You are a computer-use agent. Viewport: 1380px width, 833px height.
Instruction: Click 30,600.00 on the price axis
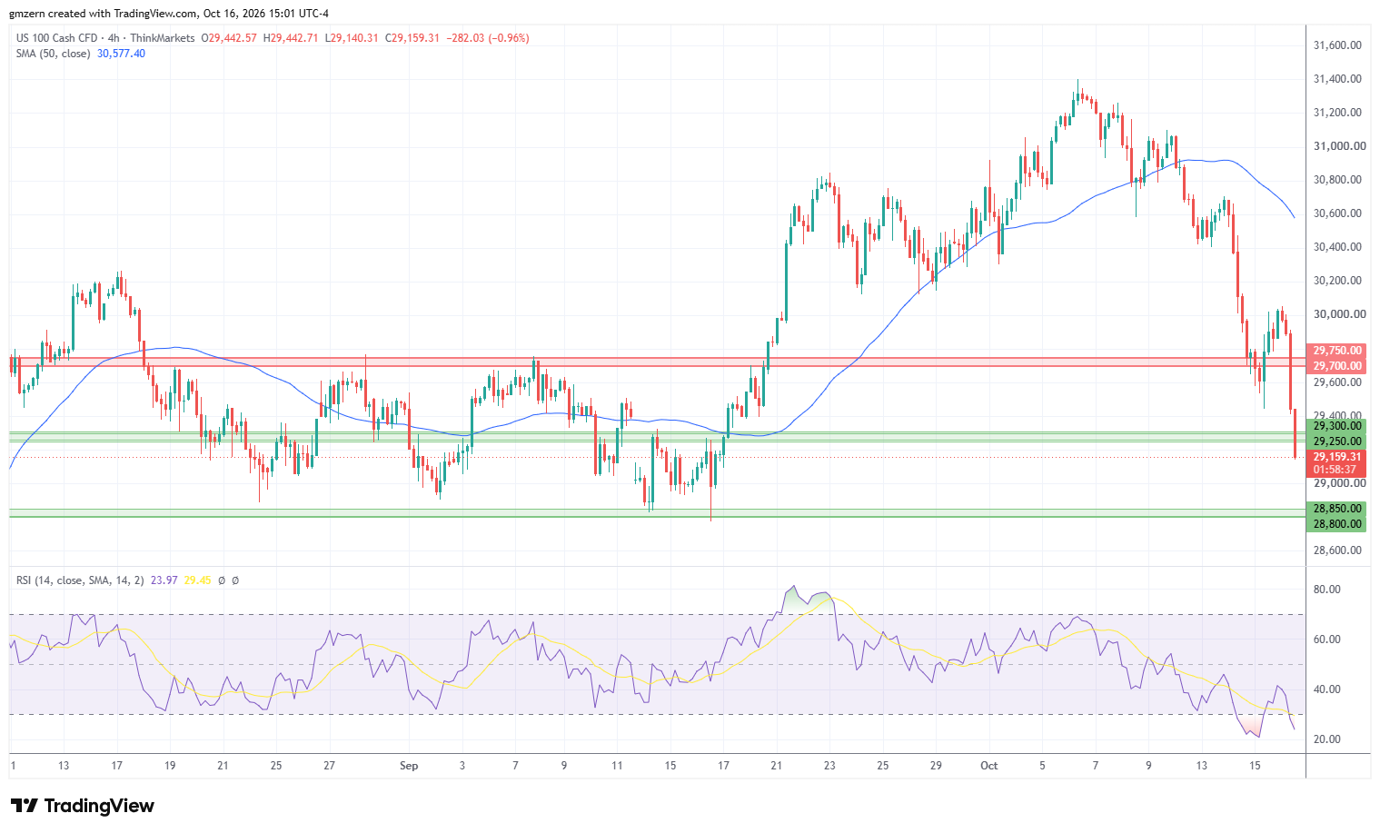tap(1337, 213)
